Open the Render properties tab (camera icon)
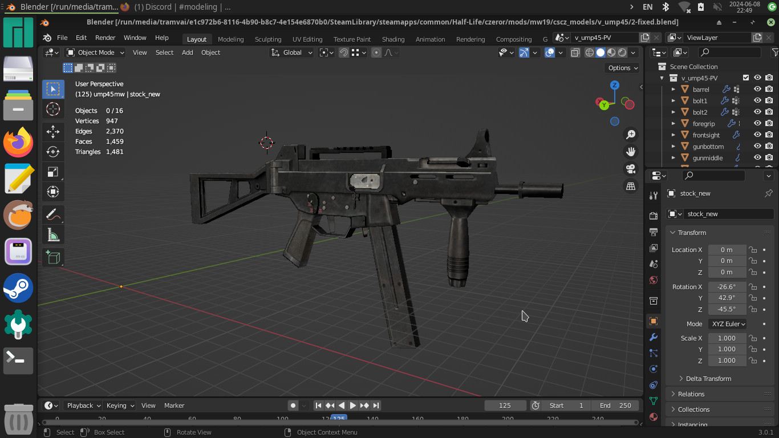This screenshot has height=438, width=779. 653,215
